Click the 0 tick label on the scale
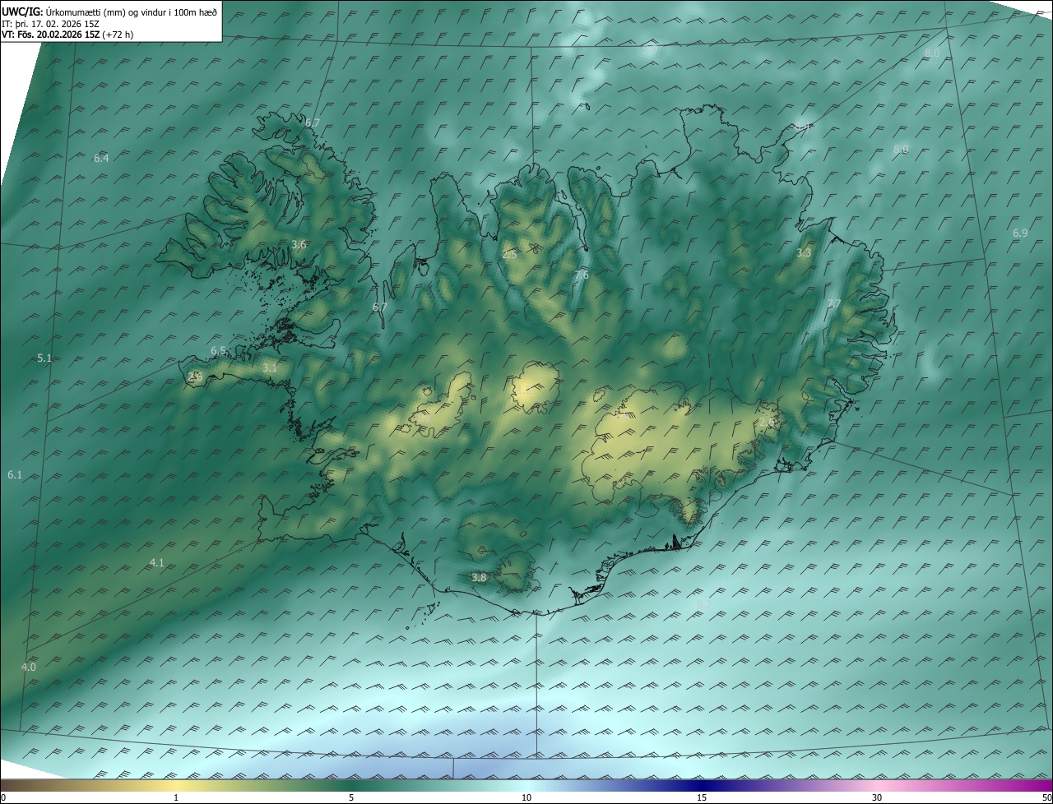1053x804 pixels. [3, 797]
